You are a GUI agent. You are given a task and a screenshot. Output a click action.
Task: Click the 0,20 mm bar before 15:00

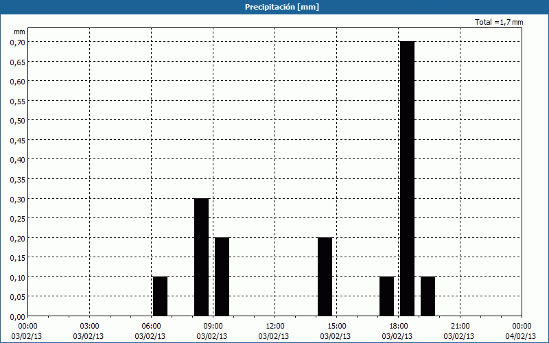(325, 277)
